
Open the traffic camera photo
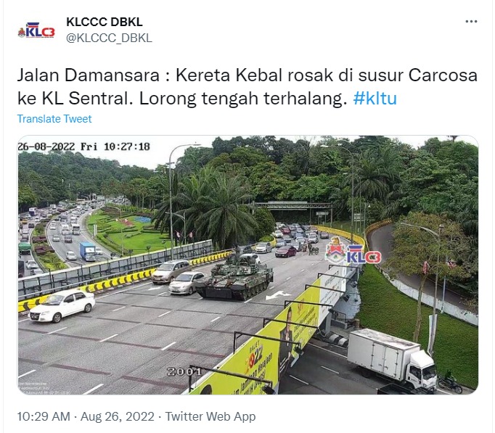pos(247,265)
